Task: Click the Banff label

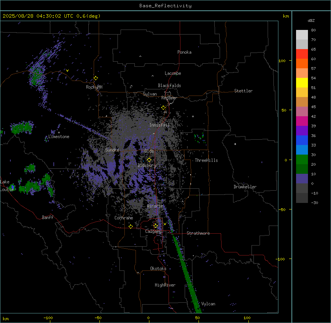Action: [48, 218]
